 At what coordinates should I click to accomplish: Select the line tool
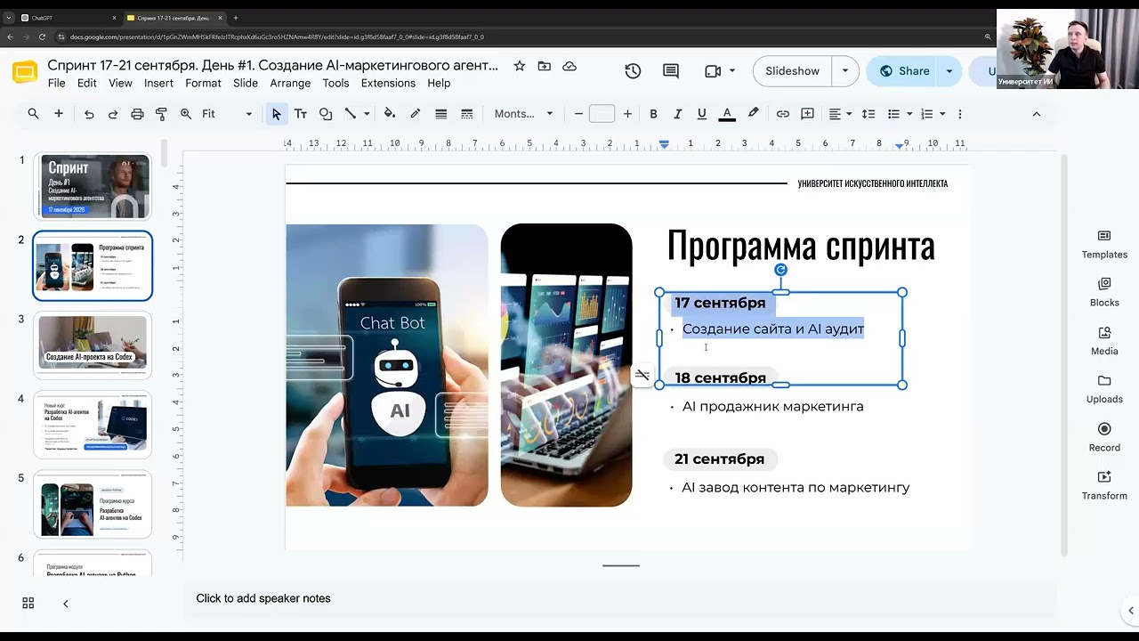351,114
